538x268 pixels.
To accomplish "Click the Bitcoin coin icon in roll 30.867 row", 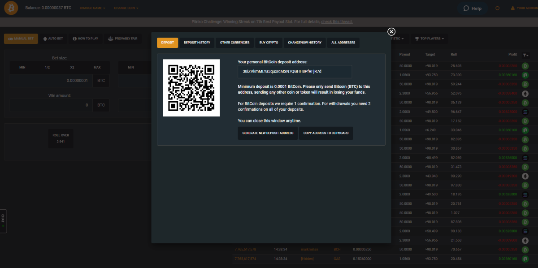I will point(525,148).
